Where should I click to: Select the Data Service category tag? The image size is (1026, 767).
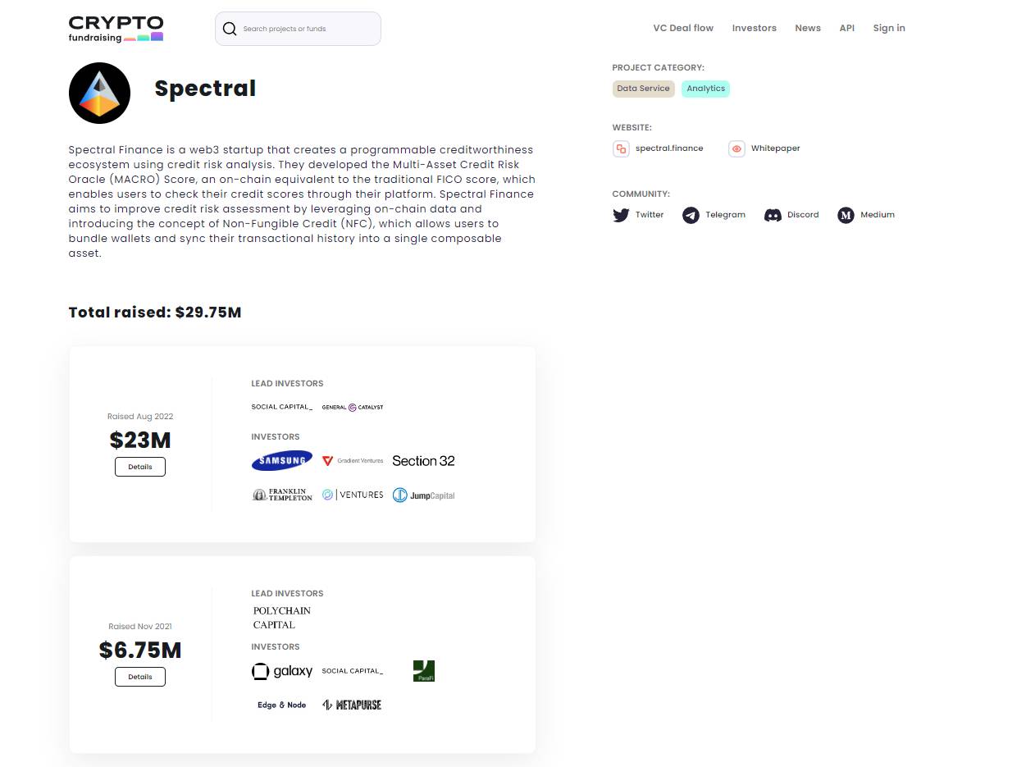(643, 89)
